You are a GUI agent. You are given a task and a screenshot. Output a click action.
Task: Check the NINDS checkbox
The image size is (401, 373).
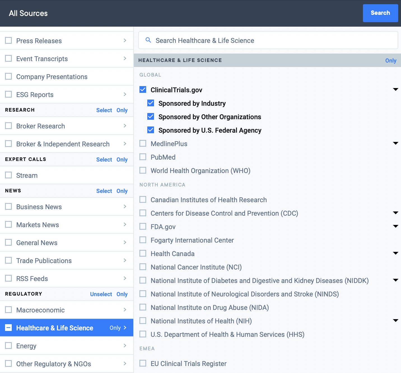143,294
